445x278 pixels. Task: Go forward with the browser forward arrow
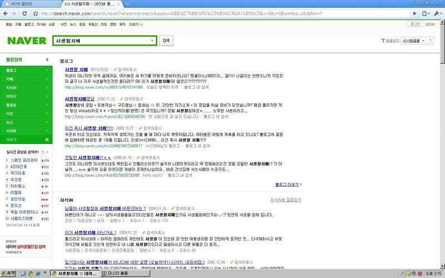(14, 13)
